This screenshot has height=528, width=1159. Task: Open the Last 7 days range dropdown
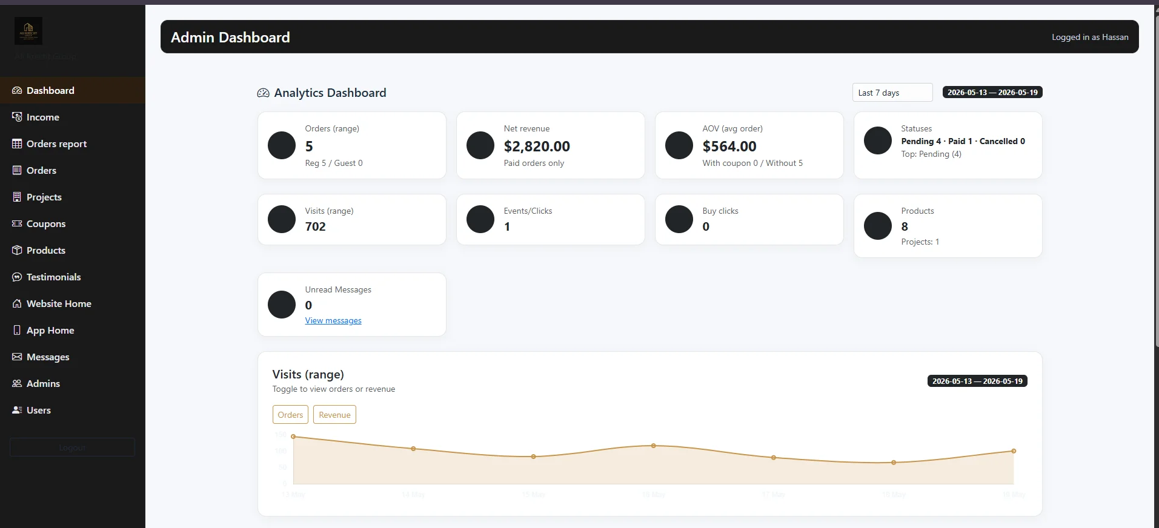tap(892, 93)
